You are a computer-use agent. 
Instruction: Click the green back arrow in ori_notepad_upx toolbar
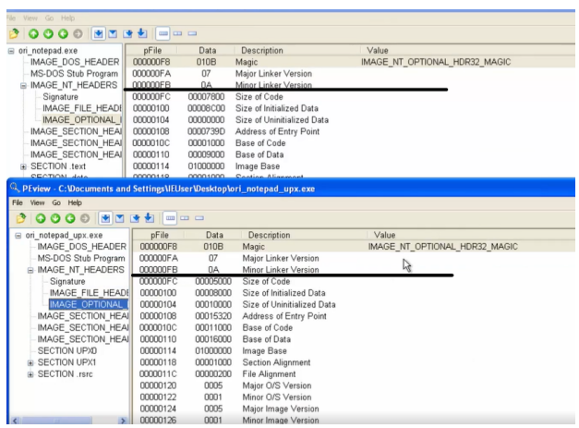(x=70, y=218)
